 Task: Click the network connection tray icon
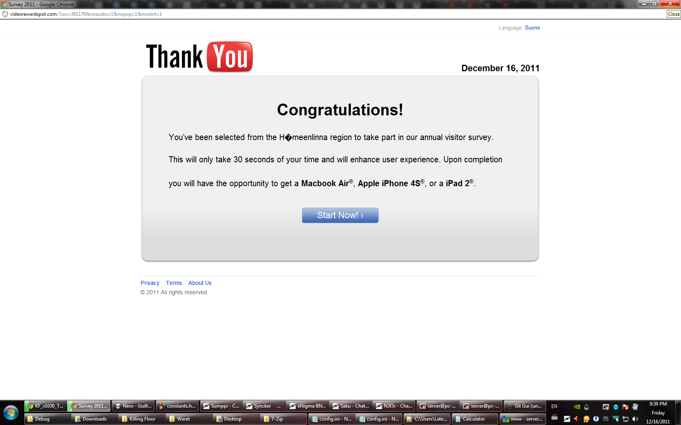[x=625, y=419]
